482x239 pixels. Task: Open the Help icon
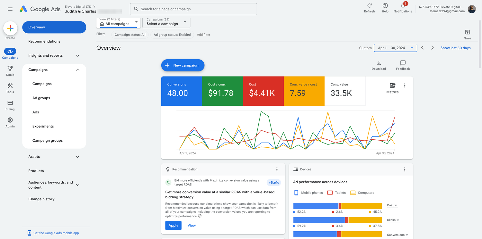click(385, 6)
